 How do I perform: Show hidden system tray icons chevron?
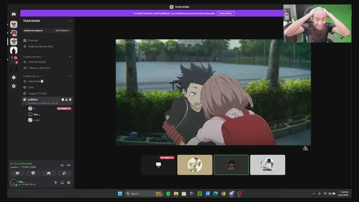click(x=314, y=194)
